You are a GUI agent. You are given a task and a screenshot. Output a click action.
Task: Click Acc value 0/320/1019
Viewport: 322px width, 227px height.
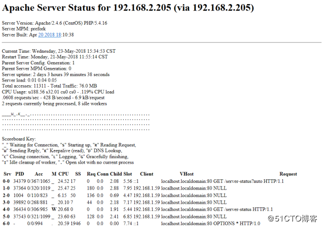(39, 188)
